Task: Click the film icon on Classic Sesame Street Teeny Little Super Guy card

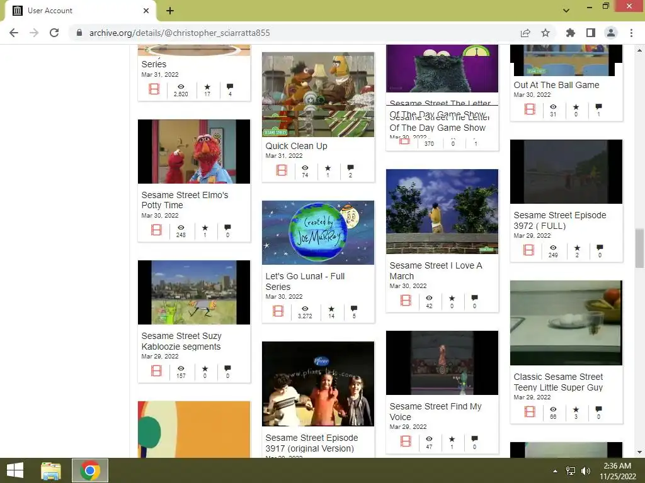Action: pos(530,411)
